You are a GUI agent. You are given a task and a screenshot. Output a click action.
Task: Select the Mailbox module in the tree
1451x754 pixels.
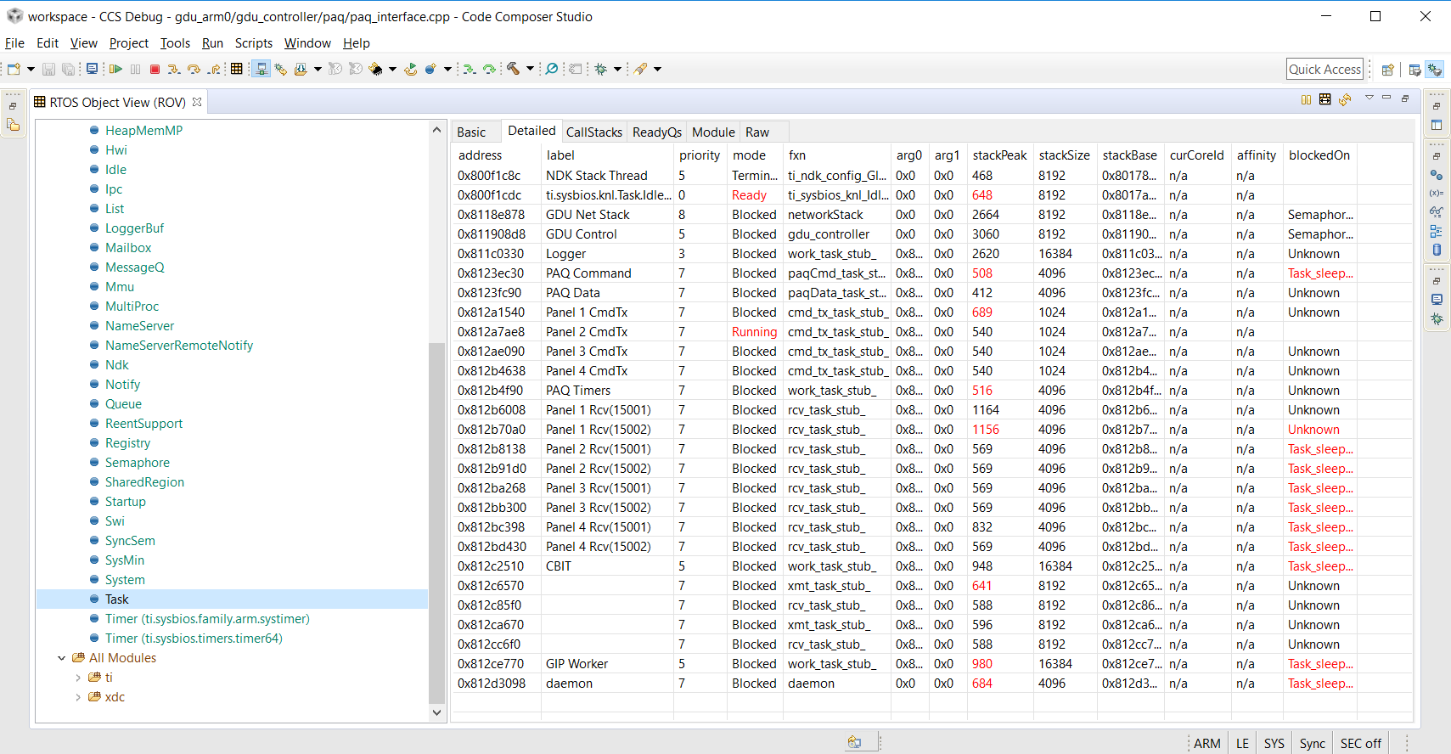128,248
